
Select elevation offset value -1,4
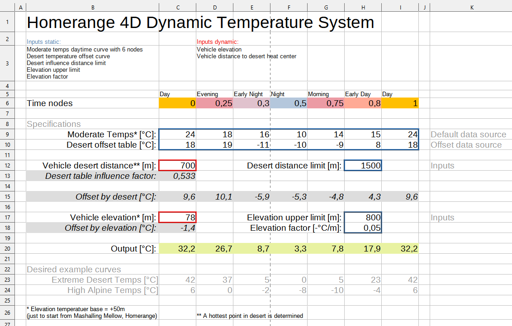(x=178, y=228)
